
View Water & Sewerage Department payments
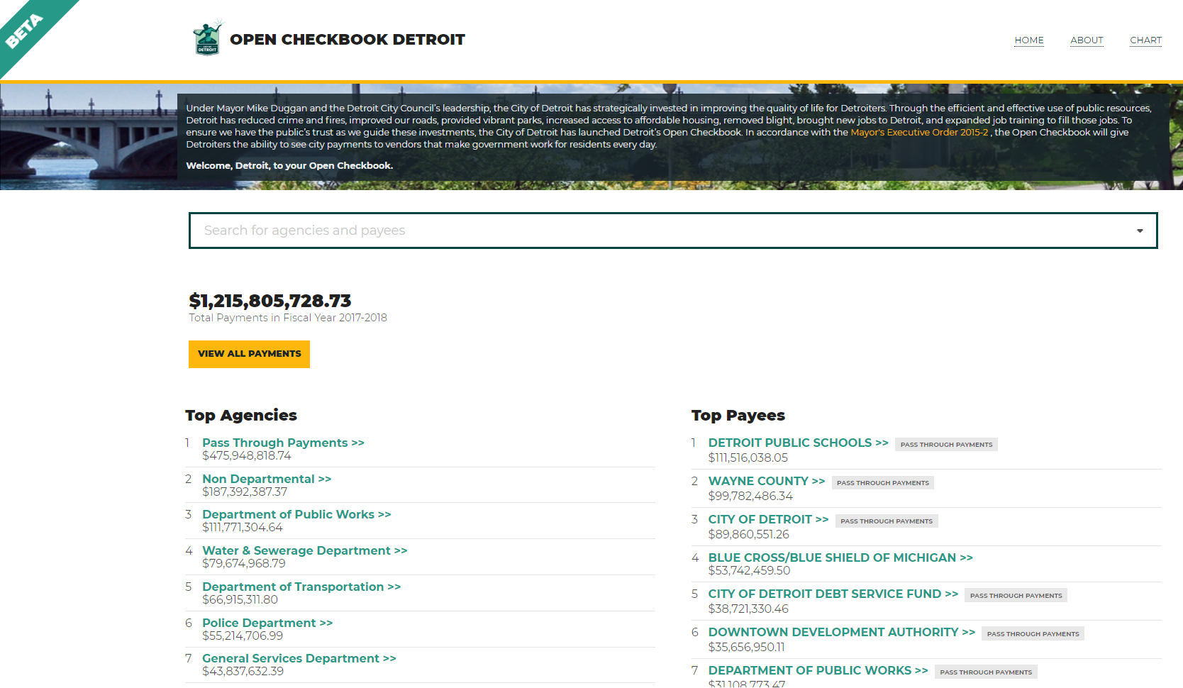(304, 550)
